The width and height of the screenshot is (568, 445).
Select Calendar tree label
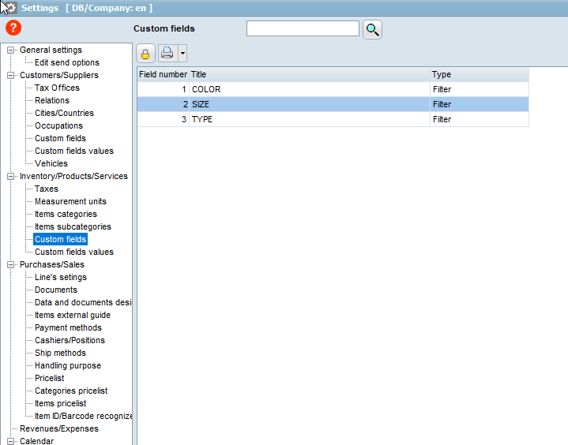(x=36, y=441)
